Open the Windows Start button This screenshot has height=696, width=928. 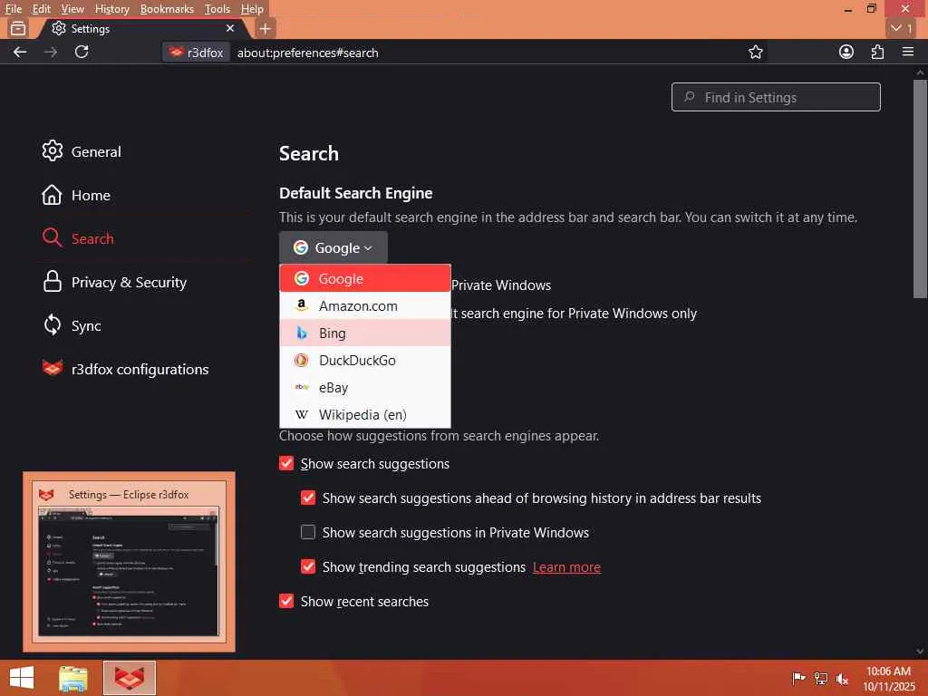22,678
